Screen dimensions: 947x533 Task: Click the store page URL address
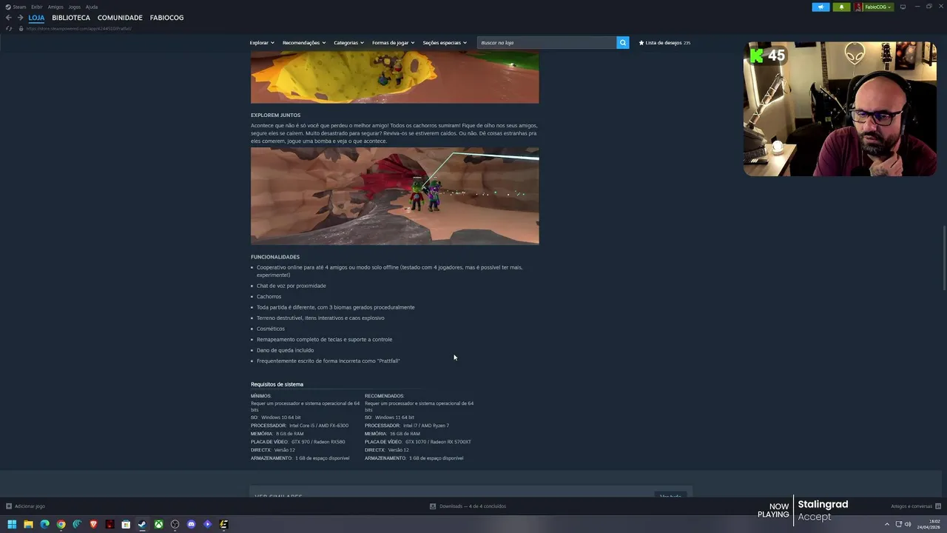[78, 29]
